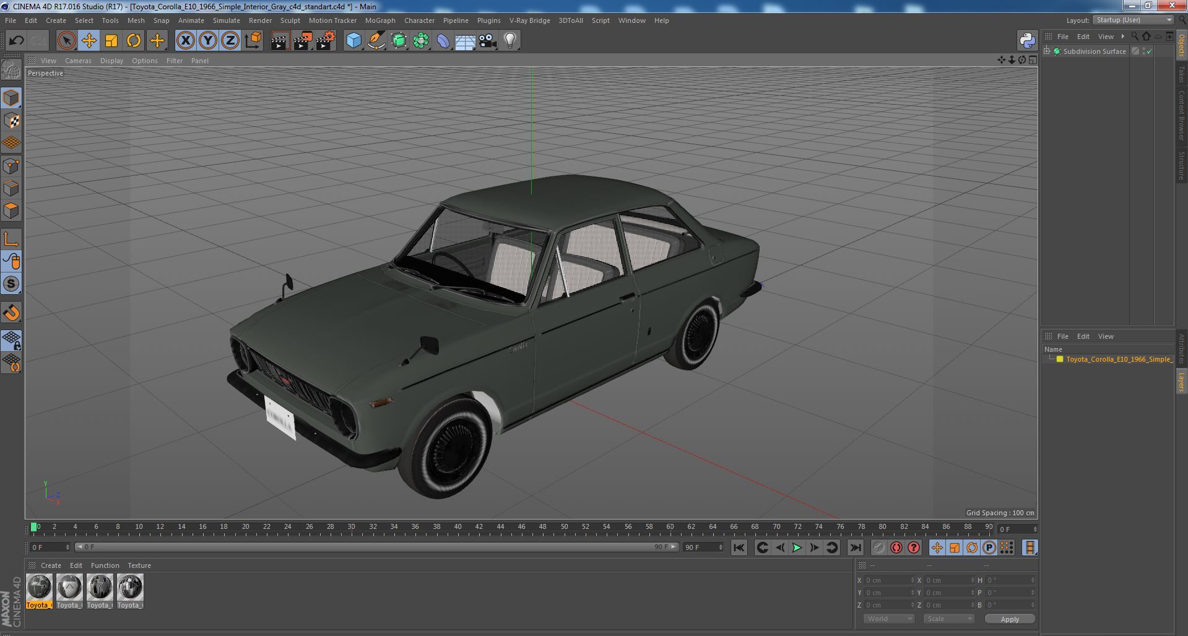Open the Array modeling objects icon
The height and width of the screenshot is (636, 1188).
pyautogui.click(x=421, y=41)
